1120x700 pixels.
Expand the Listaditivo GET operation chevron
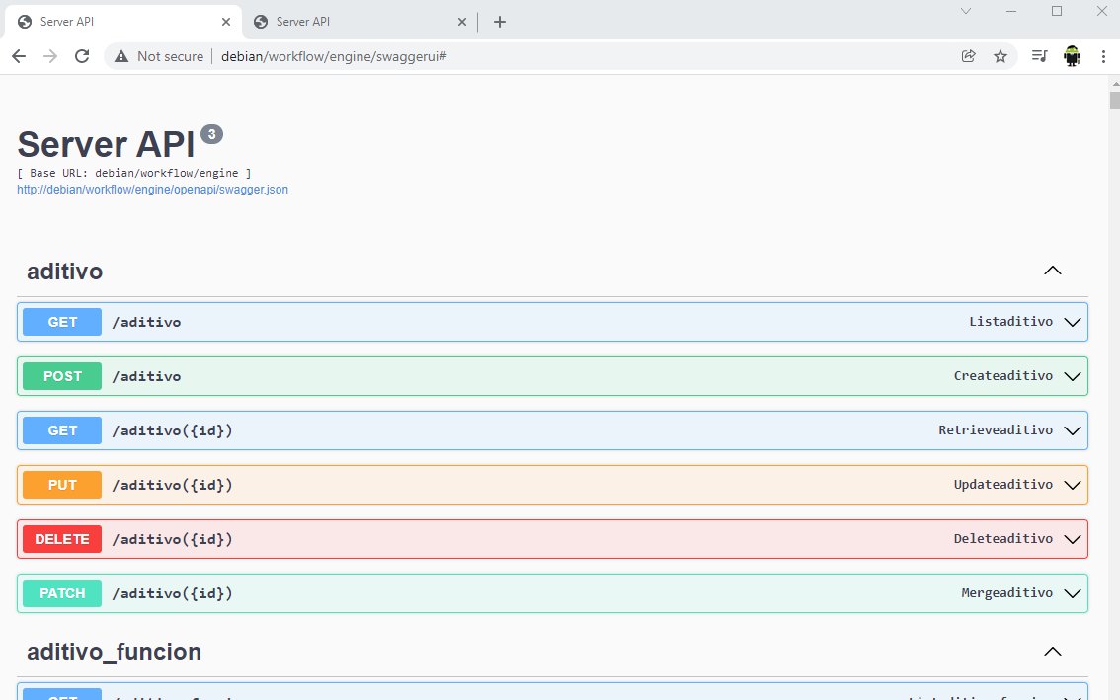(1073, 322)
